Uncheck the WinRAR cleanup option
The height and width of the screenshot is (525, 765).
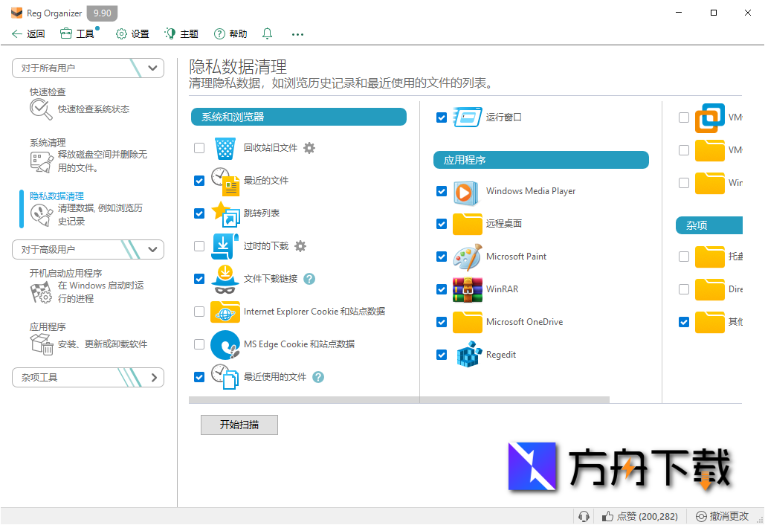coord(442,289)
